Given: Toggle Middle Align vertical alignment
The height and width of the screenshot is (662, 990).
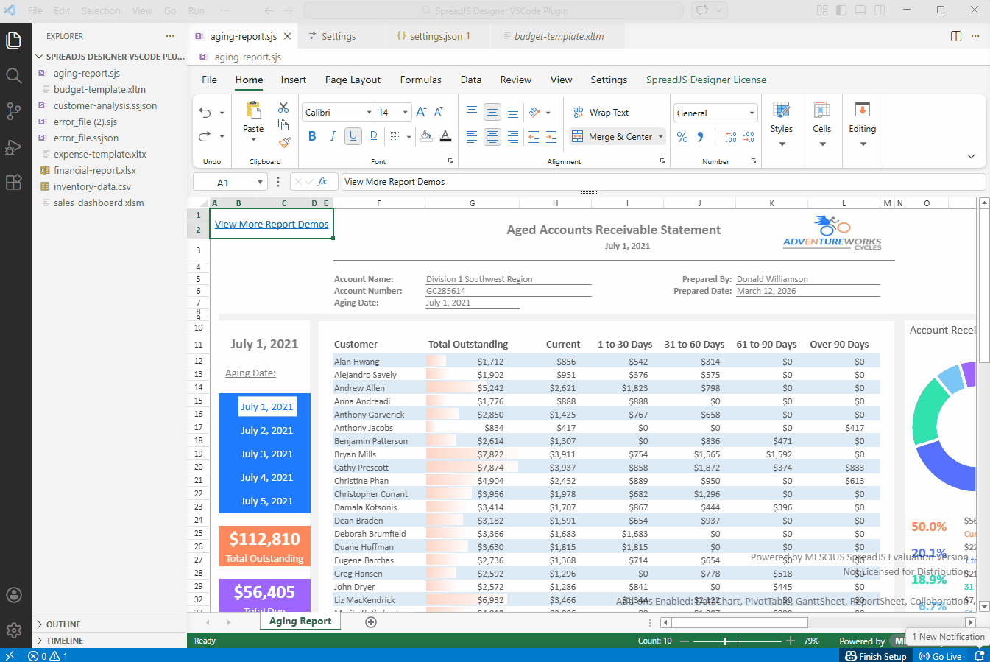Looking at the screenshot, I should tap(492, 113).
